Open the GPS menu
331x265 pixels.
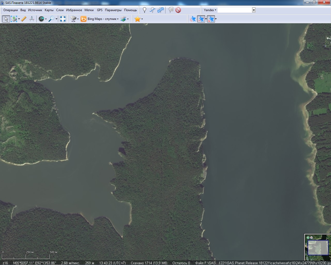coord(100,10)
